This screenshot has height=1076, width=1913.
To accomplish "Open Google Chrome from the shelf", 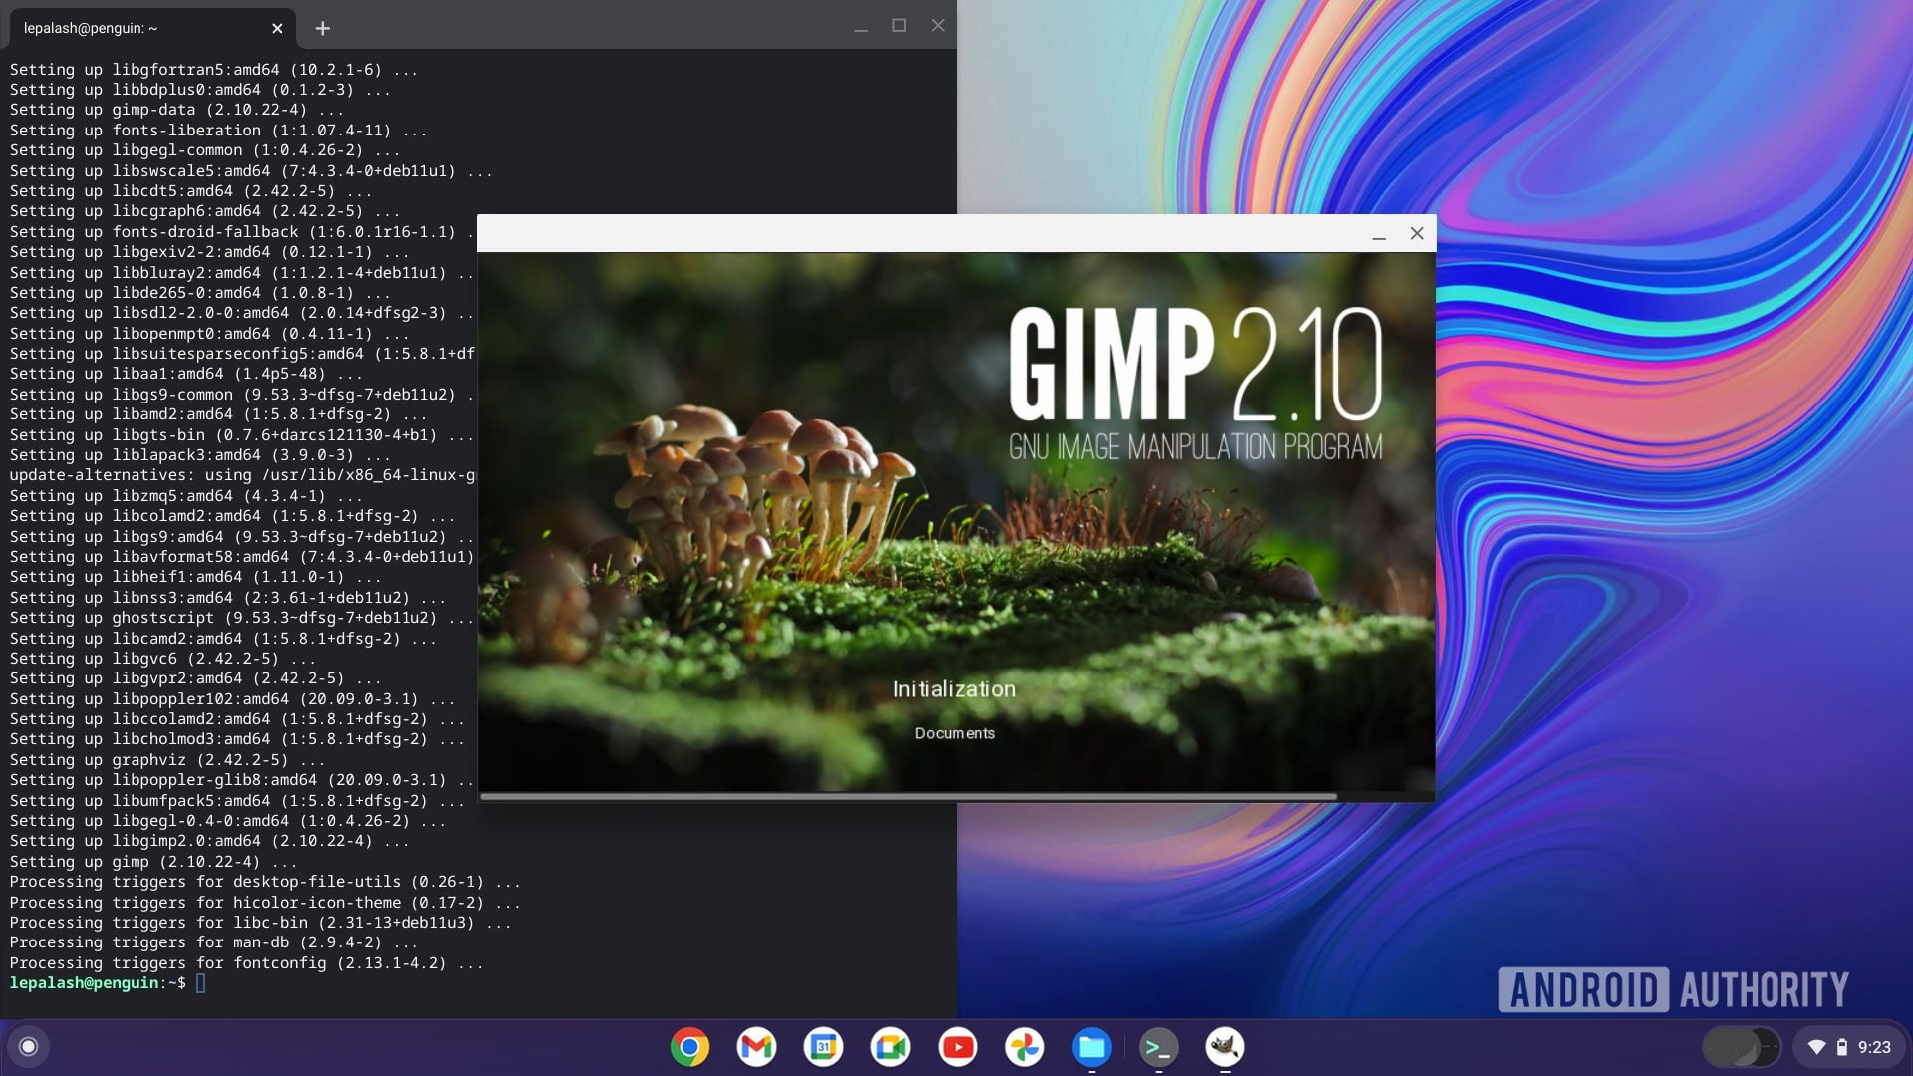I will pyautogui.click(x=689, y=1047).
